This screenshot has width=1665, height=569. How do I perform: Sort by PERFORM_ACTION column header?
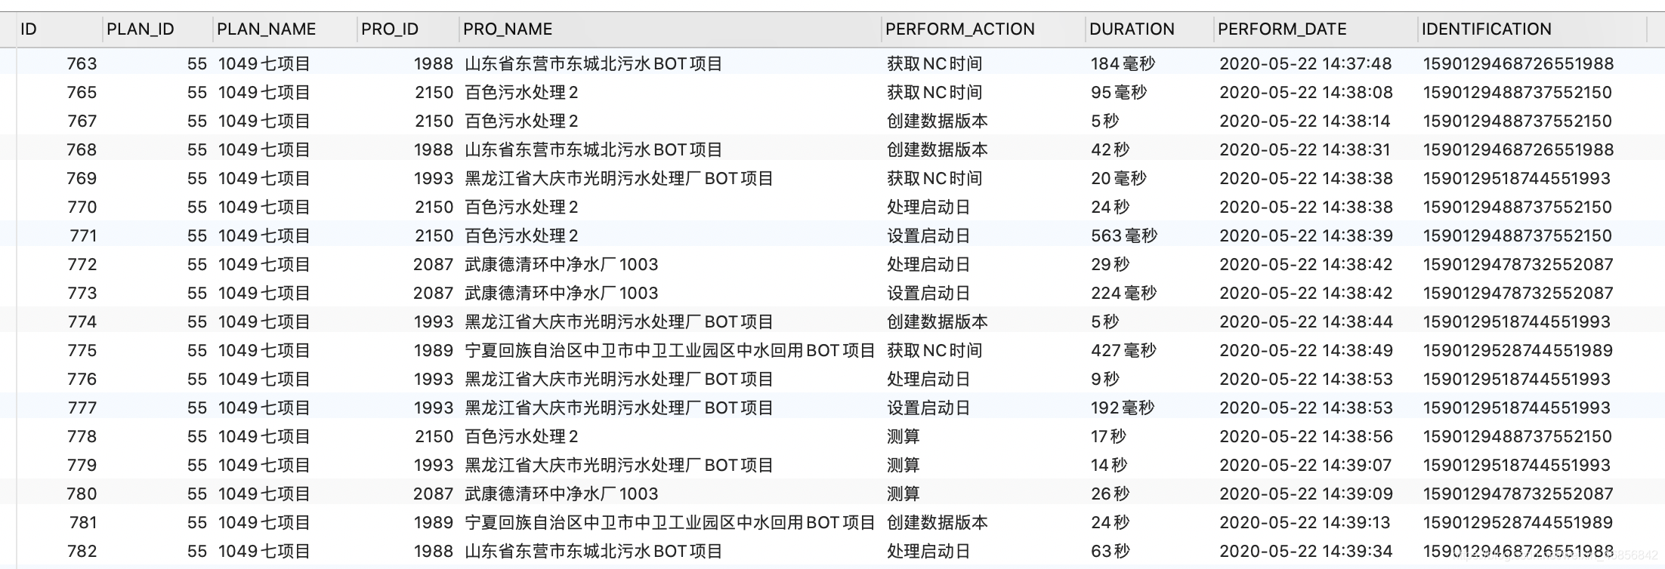click(959, 29)
